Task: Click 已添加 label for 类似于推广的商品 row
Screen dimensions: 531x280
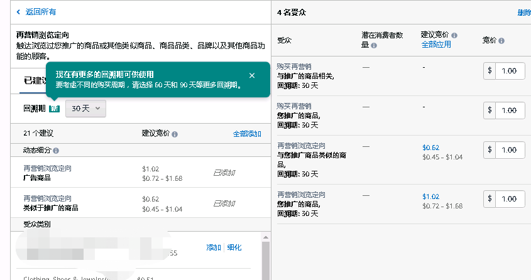Action: 224,203
